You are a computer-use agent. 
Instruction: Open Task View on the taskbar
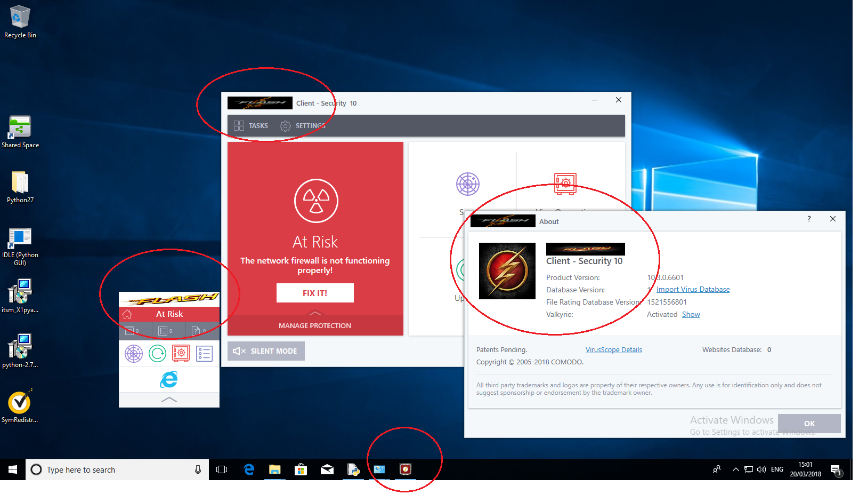pos(222,469)
